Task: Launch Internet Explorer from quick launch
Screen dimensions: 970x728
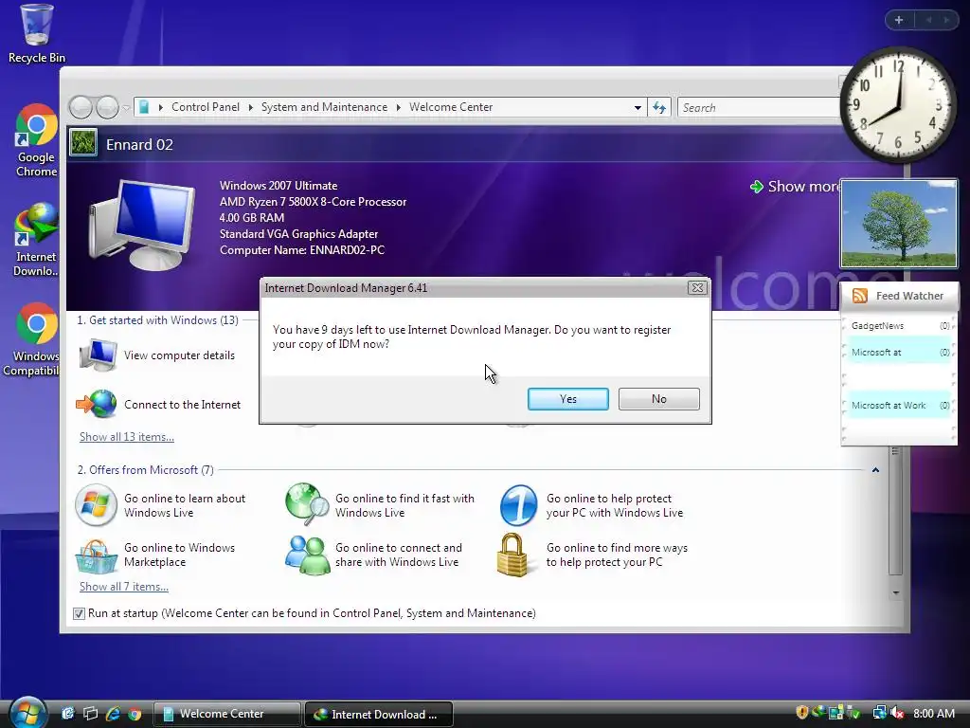Action: pos(113,713)
